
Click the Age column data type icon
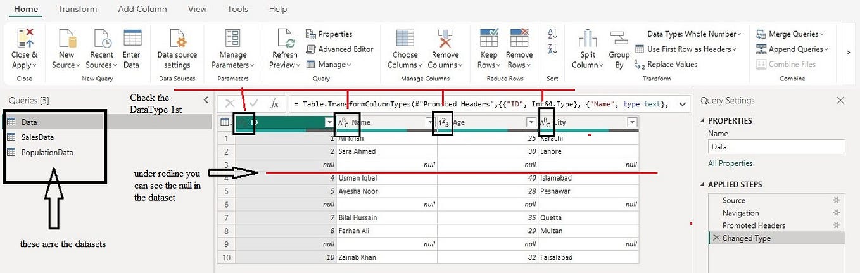tap(444, 122)
